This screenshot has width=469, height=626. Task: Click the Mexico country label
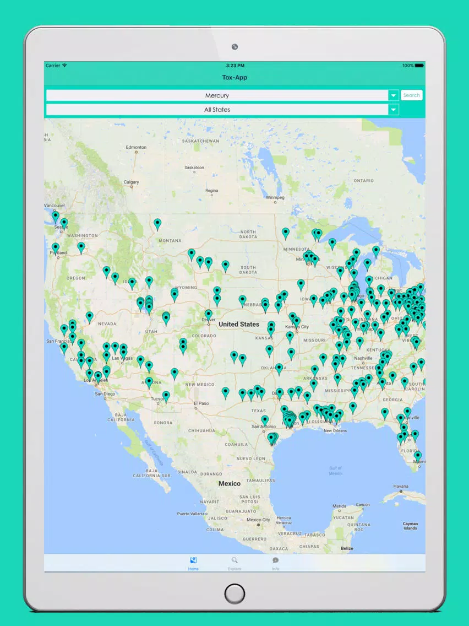230,483
